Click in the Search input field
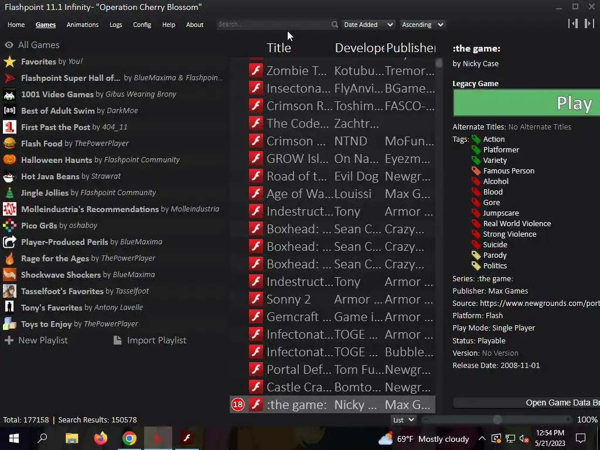Image resolution: width=600 pixels, height=450 pixels. coord(273,25)
